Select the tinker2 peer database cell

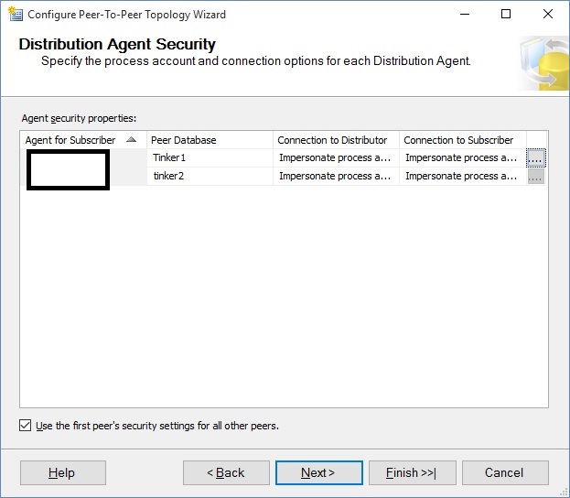pyautogui.click(x=210, y=176)
